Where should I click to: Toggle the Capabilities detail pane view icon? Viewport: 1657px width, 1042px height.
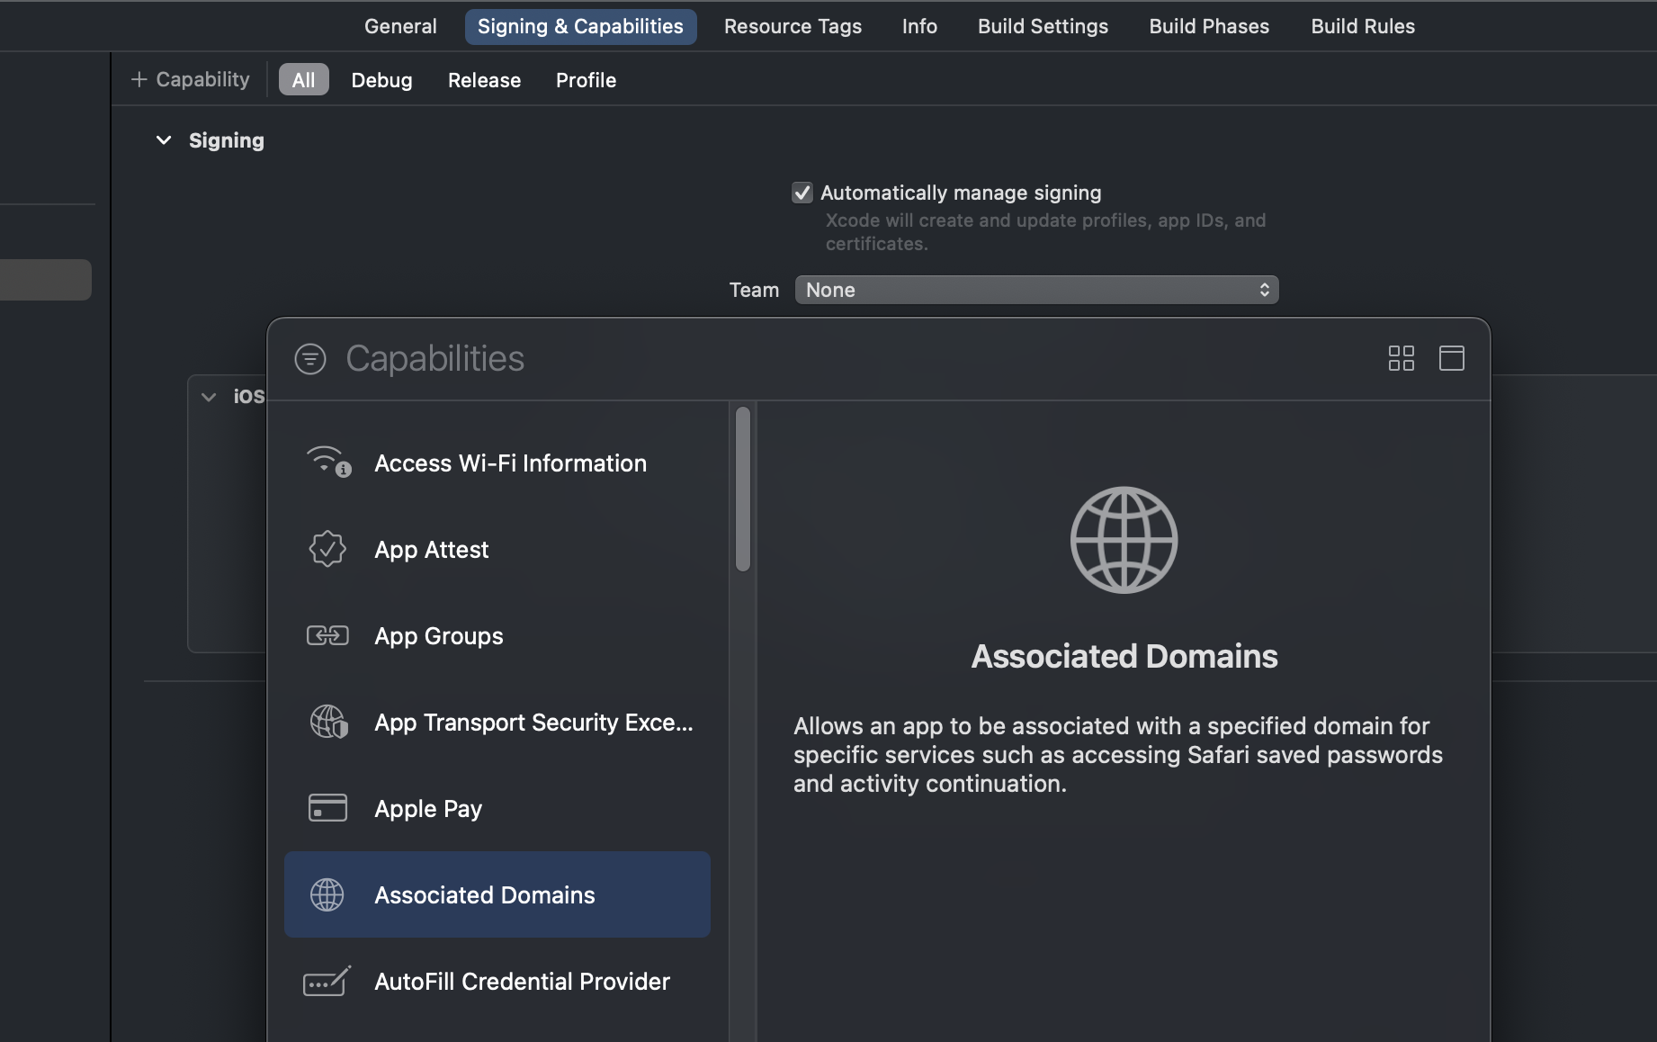tap(1451, 358)
